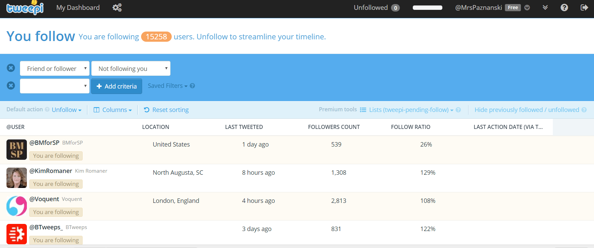The height and width of the screenshot is (248, 594).
Task: Sort by @USER column
Action: pos(16,127)
